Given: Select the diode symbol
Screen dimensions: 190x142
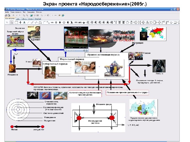Looking at the screenshot, I should pos(60,22).
